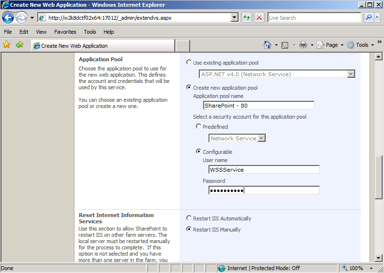Open the zoom level dropdown arrow

(371, 268)
